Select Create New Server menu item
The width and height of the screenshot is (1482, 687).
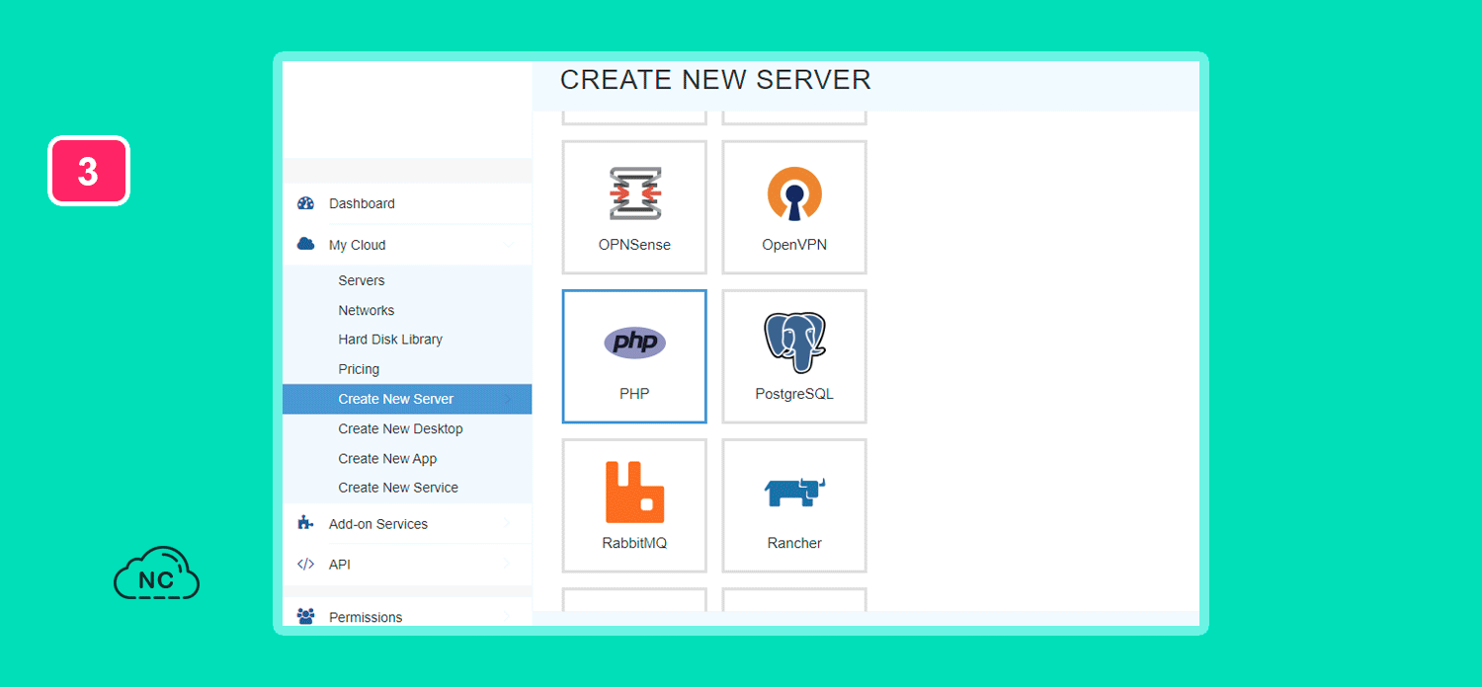click(407, 399)
